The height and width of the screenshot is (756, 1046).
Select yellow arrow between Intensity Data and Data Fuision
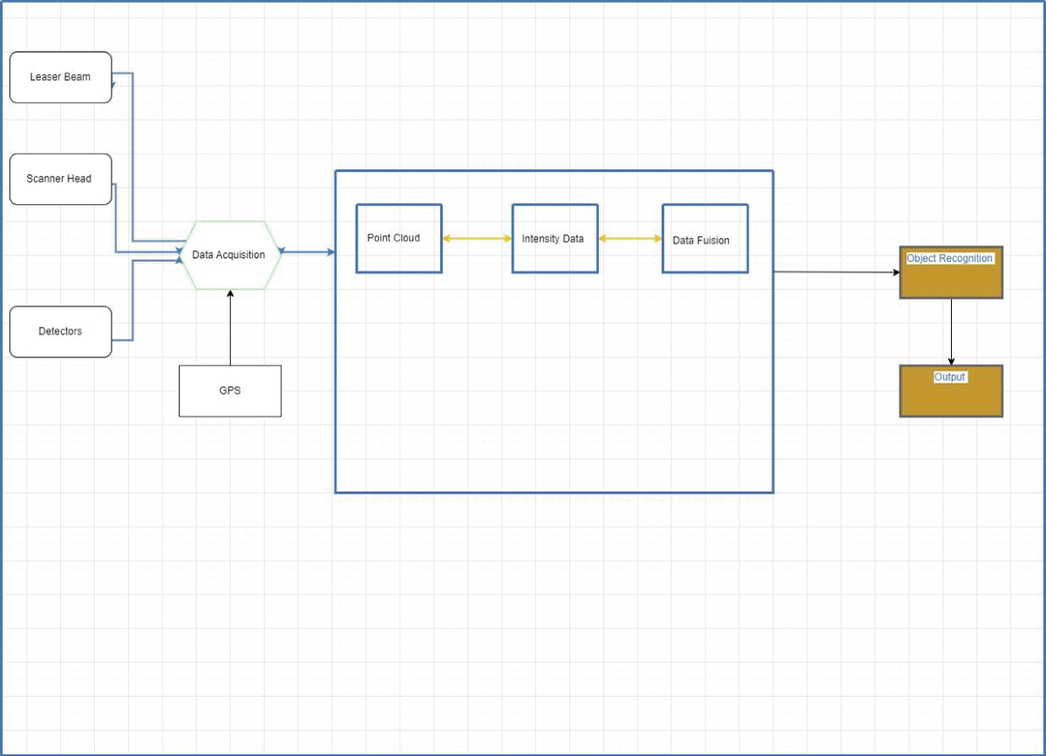point(630,238)
